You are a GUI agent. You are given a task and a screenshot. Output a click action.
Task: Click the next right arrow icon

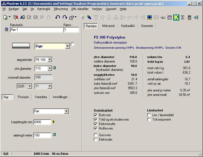tap(136, 18)
